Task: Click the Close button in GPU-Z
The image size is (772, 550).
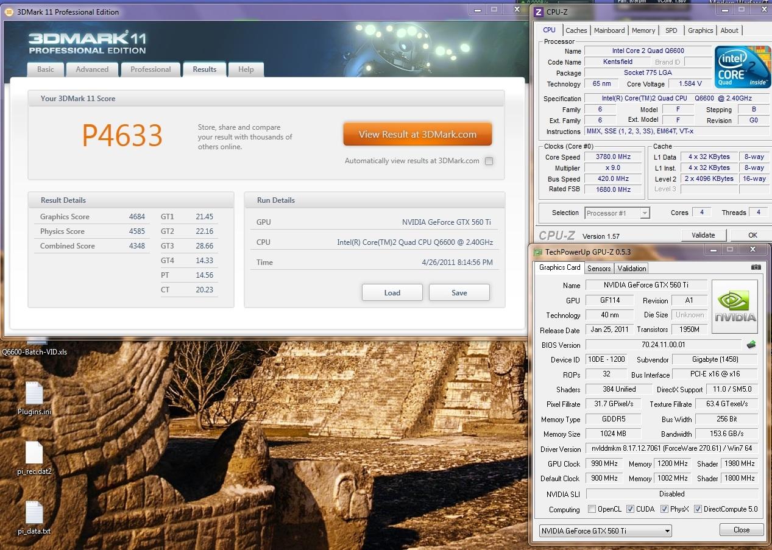Action: pos(742,530)
